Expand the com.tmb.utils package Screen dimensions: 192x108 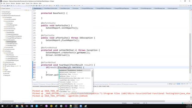tap(4, 47)
